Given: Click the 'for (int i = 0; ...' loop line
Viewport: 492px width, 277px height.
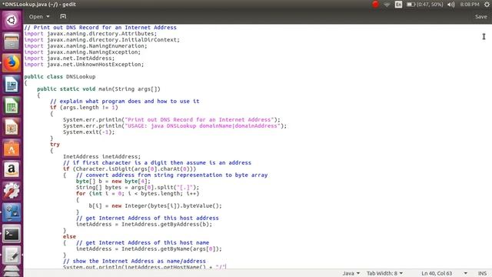Looking at the screenshot, I should (138, 193).
